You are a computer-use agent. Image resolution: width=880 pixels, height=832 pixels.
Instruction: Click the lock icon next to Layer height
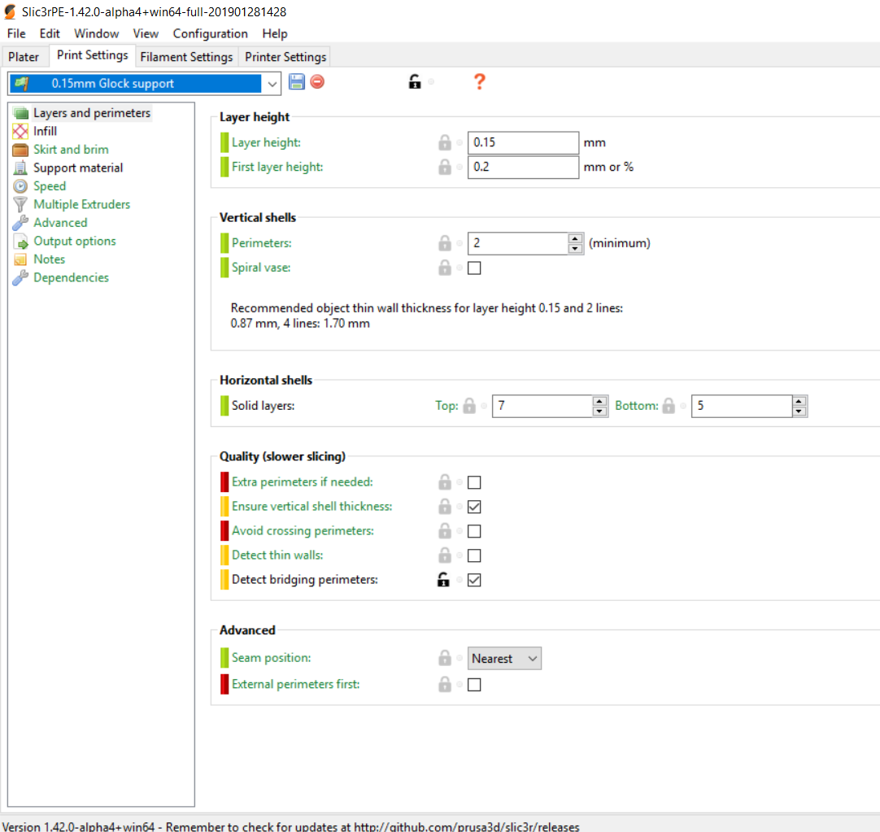[x=444, y=142]
